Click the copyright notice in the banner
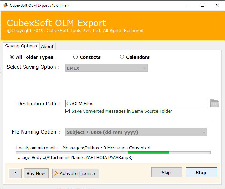 (75, 31)
